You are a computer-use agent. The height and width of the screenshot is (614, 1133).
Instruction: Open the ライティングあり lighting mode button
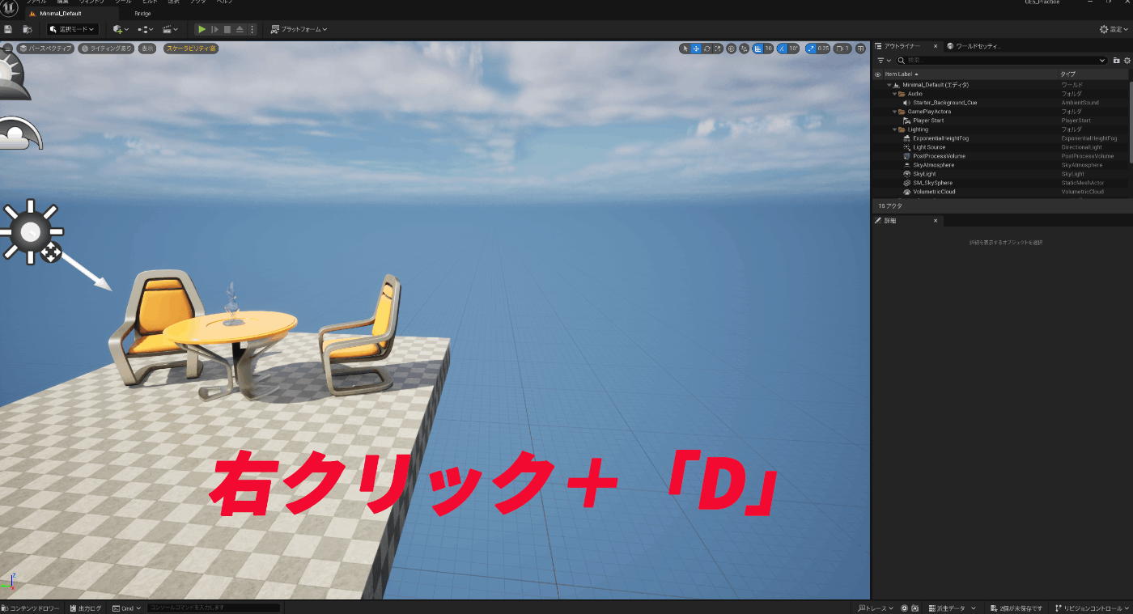107,49
